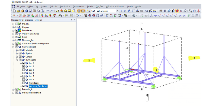The width and height of the screenshot is (212, 106).
Task: Click the highlighted display toolbar icon
Action: tap(177, 11)
